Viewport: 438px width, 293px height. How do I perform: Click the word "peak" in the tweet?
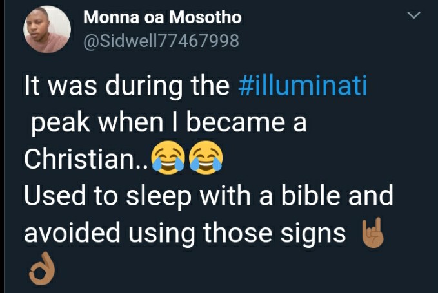[61, 123]
